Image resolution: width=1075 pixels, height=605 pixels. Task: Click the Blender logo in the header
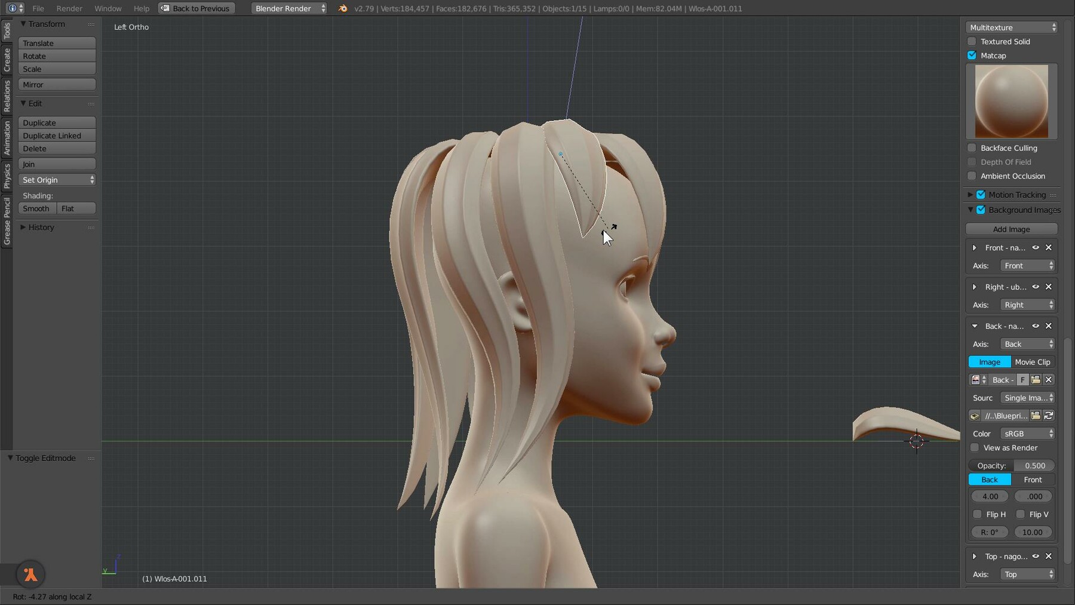[x=342, y=8]
